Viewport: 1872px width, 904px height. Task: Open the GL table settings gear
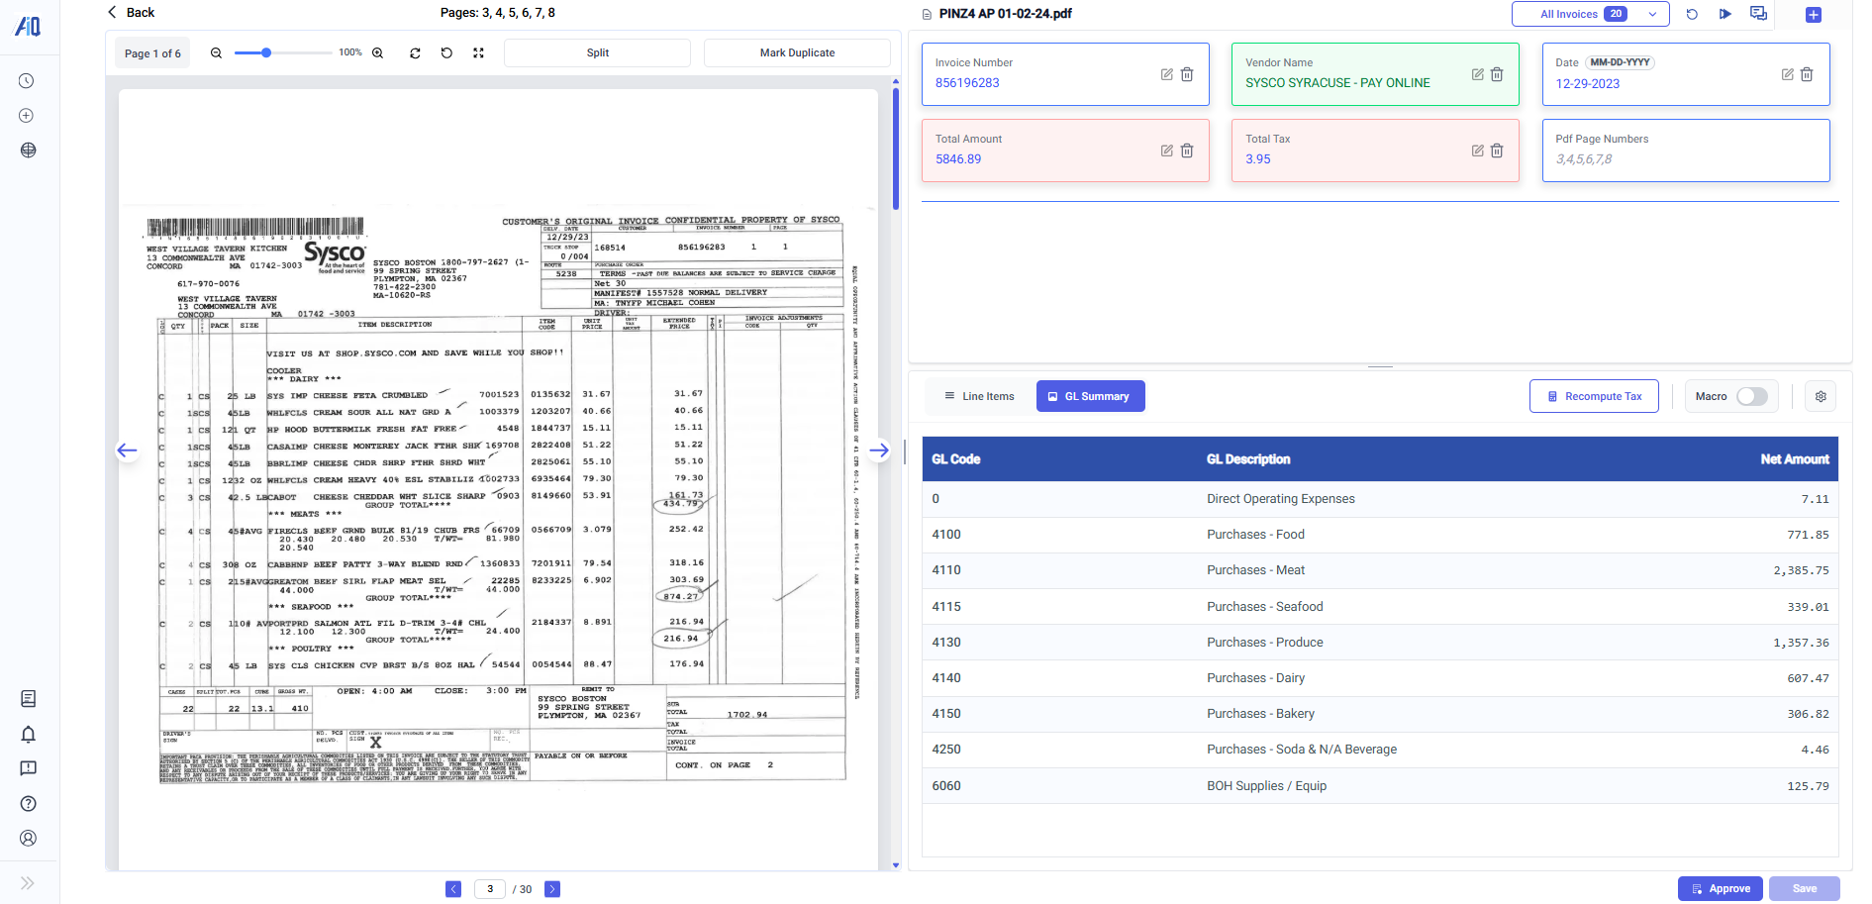coord(1821,396)
